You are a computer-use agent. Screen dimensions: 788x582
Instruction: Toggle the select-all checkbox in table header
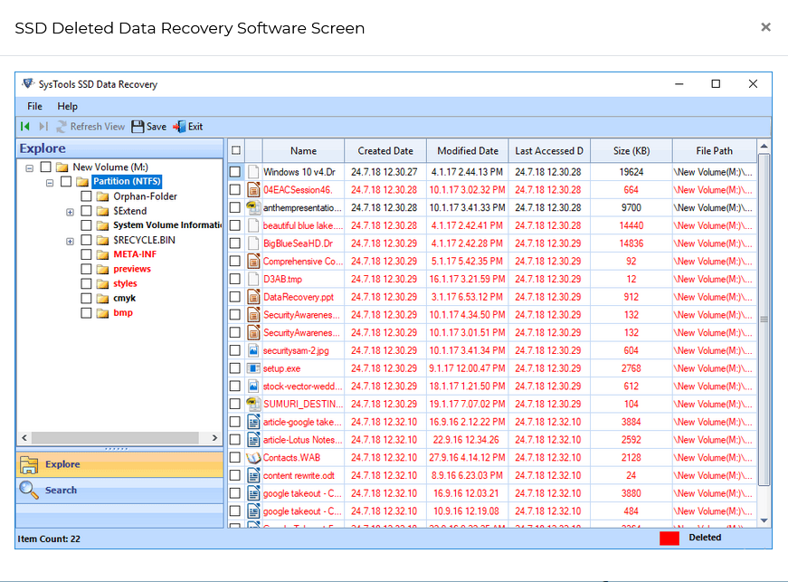click(236, 150)
